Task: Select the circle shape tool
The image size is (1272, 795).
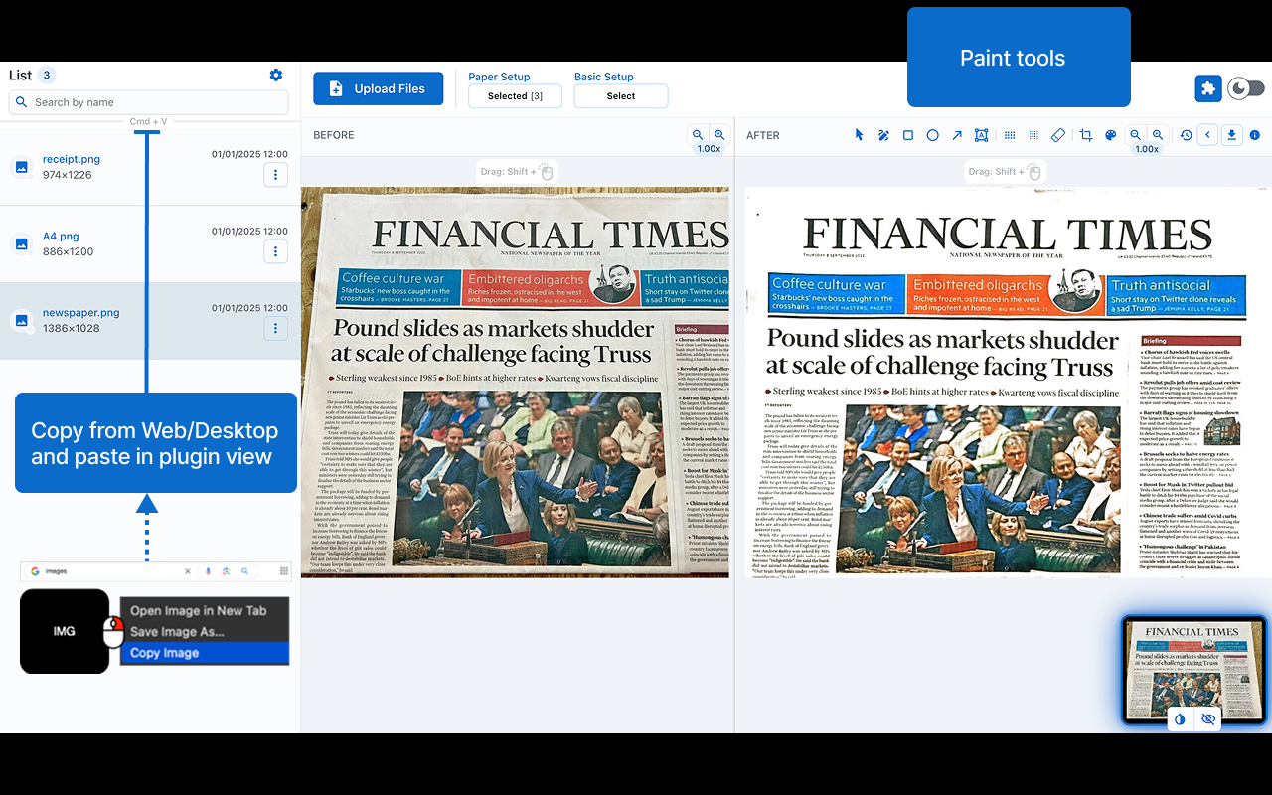Action: pos(933,135)
